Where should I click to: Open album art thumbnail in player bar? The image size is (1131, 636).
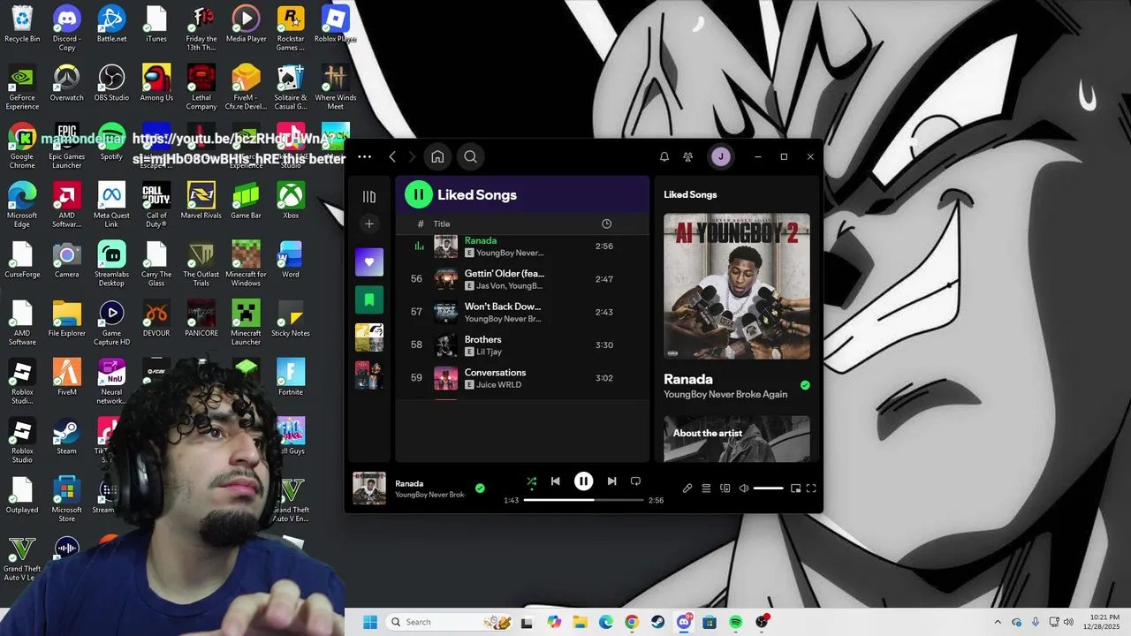(x=369, y=488)
